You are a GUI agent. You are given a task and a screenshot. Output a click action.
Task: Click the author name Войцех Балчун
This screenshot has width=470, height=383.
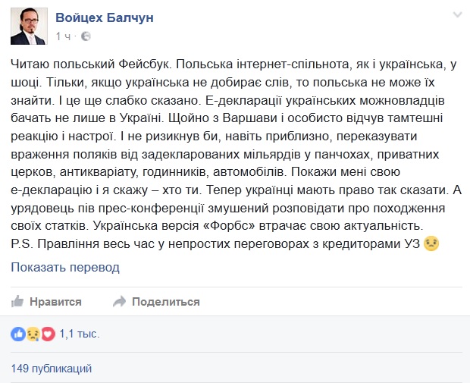tap(105, 17)
